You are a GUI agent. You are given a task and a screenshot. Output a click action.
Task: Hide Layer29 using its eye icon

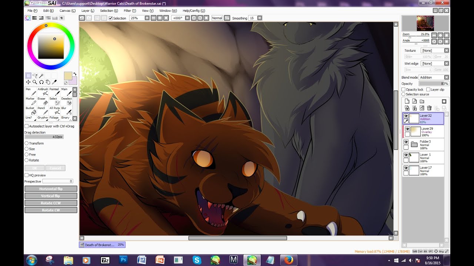click(x=407, y=129)
